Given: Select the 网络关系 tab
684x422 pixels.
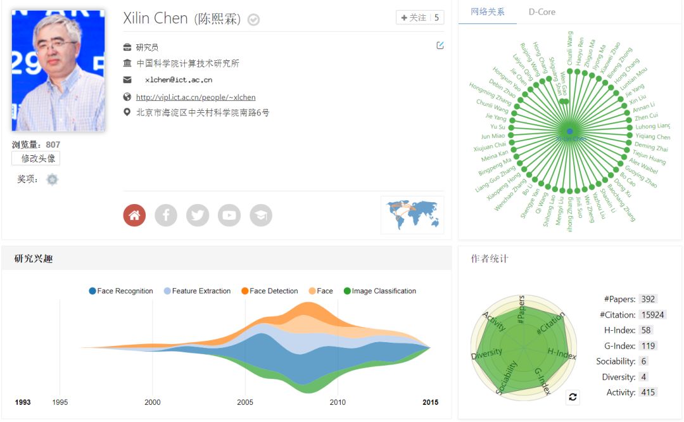Looking at the screenshot, I should pyautogui.click(x=488, y=12).
